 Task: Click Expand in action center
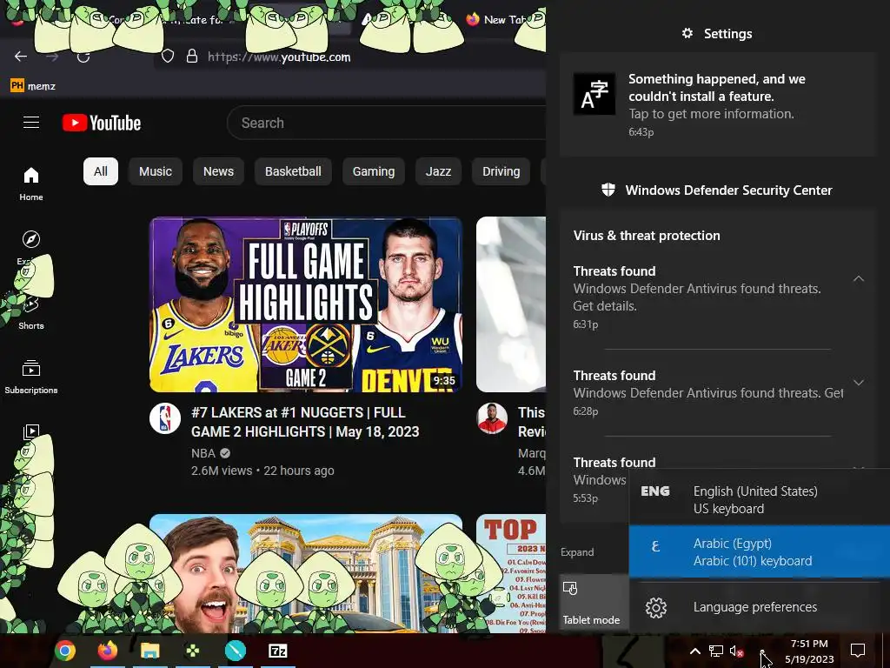point(577,552)
